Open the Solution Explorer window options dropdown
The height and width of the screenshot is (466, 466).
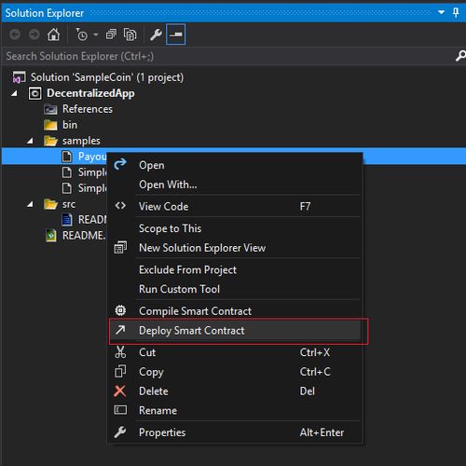(441, 12)
